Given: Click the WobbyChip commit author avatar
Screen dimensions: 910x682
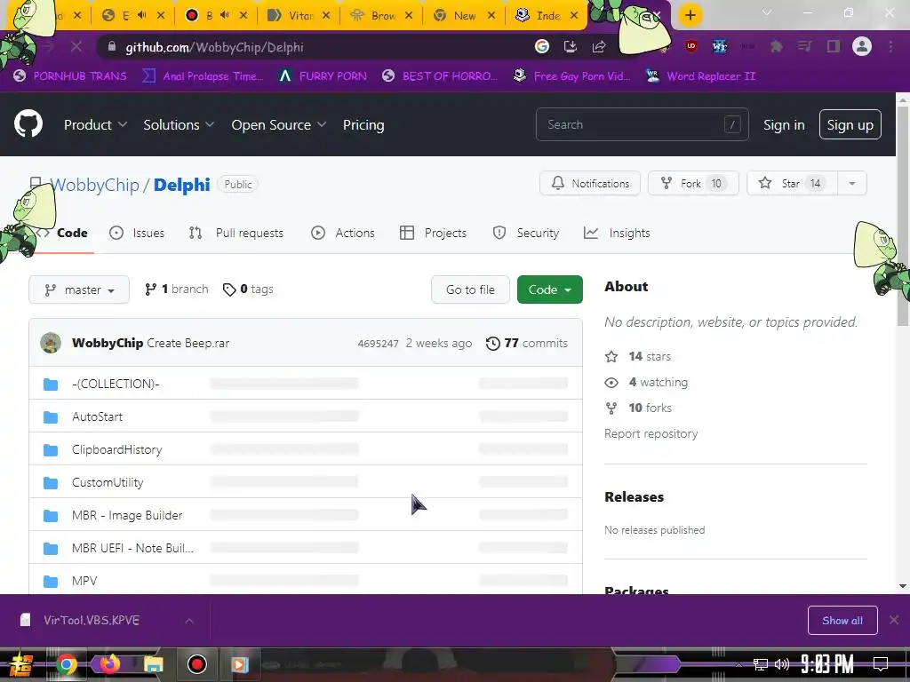Looking at the screenshot, I should [51, 343].
